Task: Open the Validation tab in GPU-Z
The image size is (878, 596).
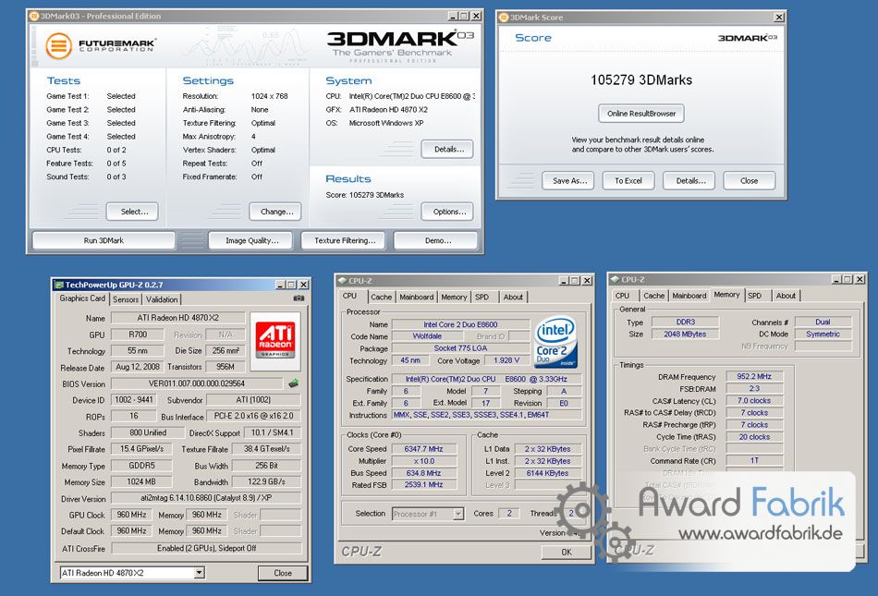Action: coord(162,299)
